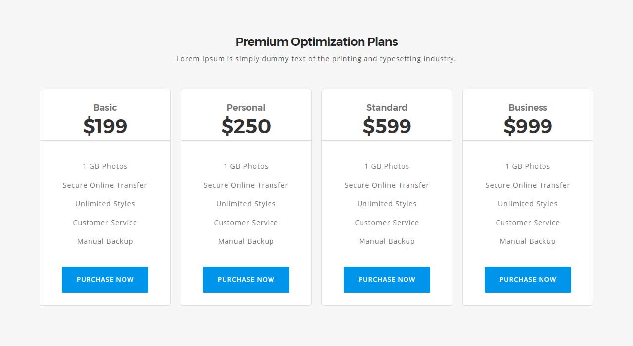The width and height of the screenshot is (633, 346).
Task: Click the $599 price
Action: click(387, 126)
